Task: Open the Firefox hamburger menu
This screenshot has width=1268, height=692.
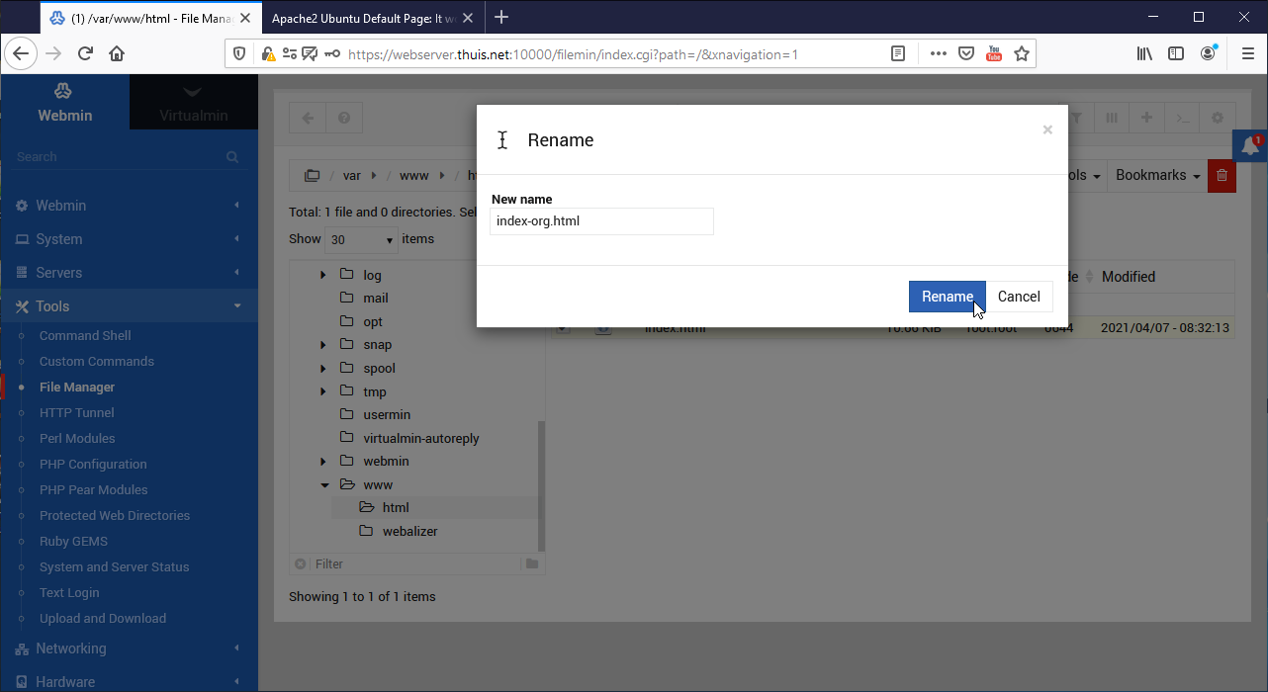Action: [x=1247, y=54]
